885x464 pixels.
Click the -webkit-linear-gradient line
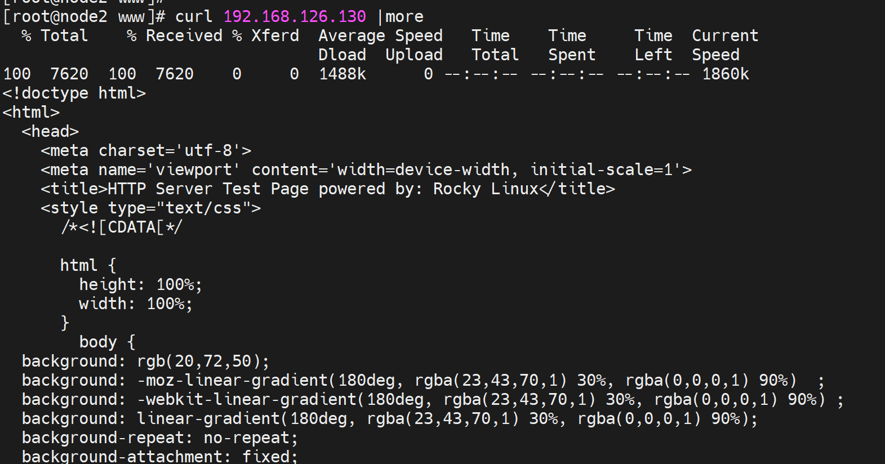(432, 400)
